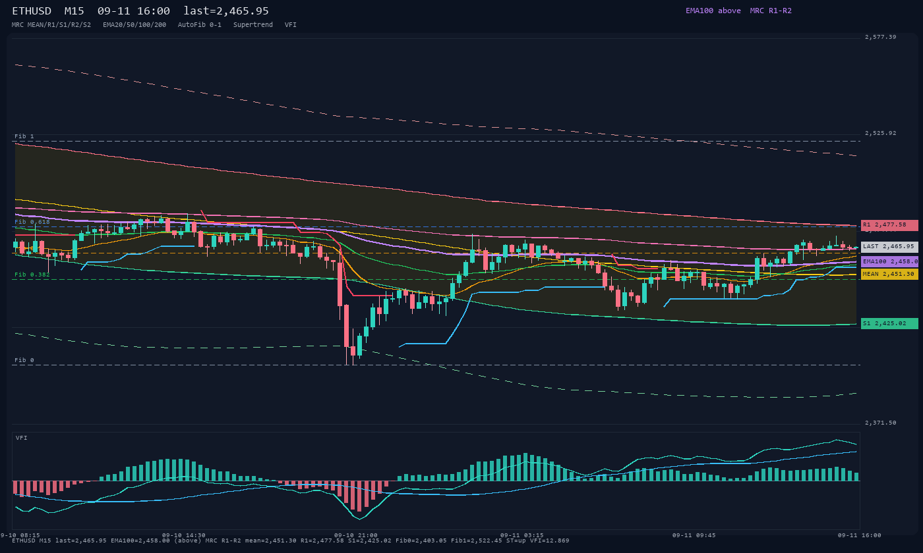
Task: Click the MEAN 2,451.30 price tag
Action: [889, 274]
